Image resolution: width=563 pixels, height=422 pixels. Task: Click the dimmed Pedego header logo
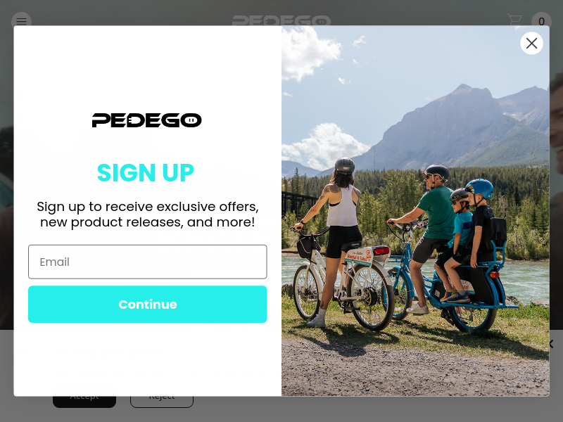coord(281,20)
